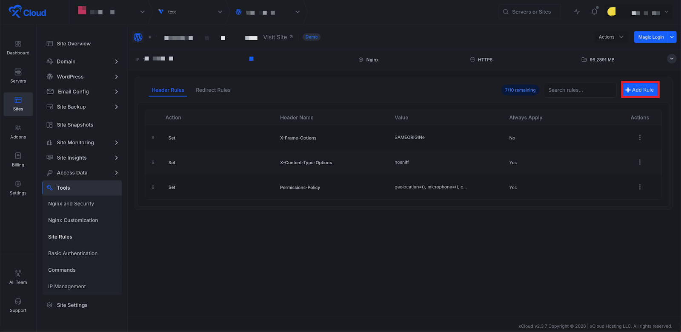Screen dimensions: 681x332
Task: Open three-dot menu for X-Content-Type-Options rule
Action: (x=639, y=162)
